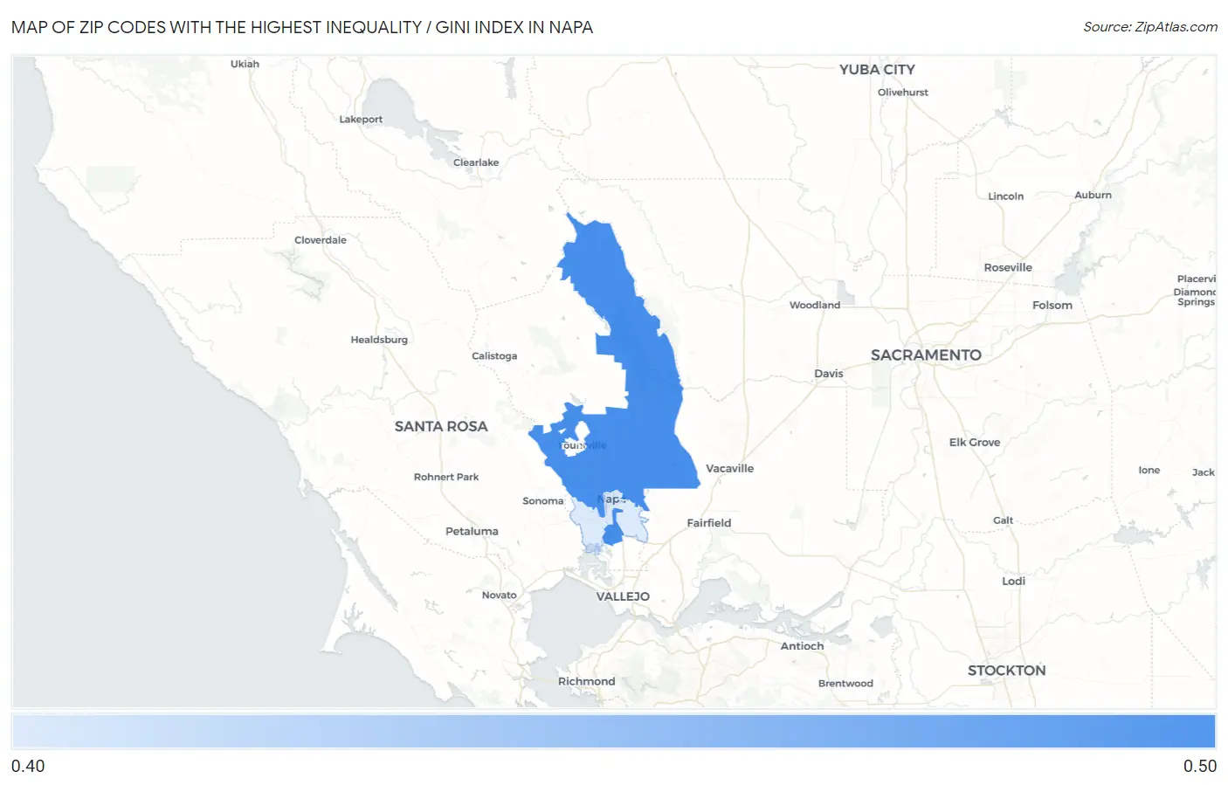Click the small dark blue zip area south of Napa

tap(612, 534)
